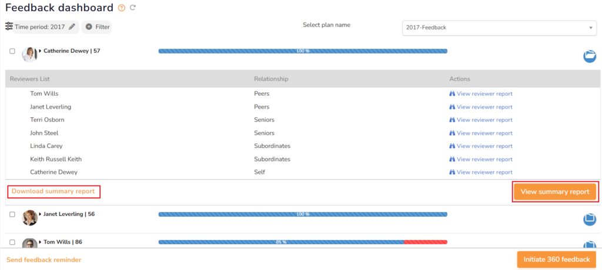Tick the checkbox for Tom Wills | 86
This screenshot has height=270, width=602.
click(x=12, y=242)
